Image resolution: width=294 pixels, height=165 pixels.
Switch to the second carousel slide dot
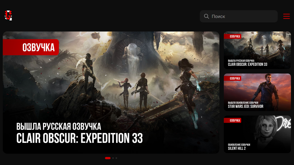tap(113, 158)
